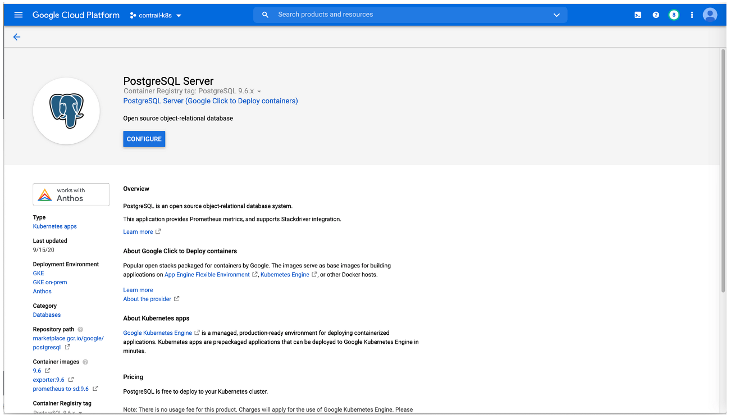Open the 9.6 container image link

point(37,371)
